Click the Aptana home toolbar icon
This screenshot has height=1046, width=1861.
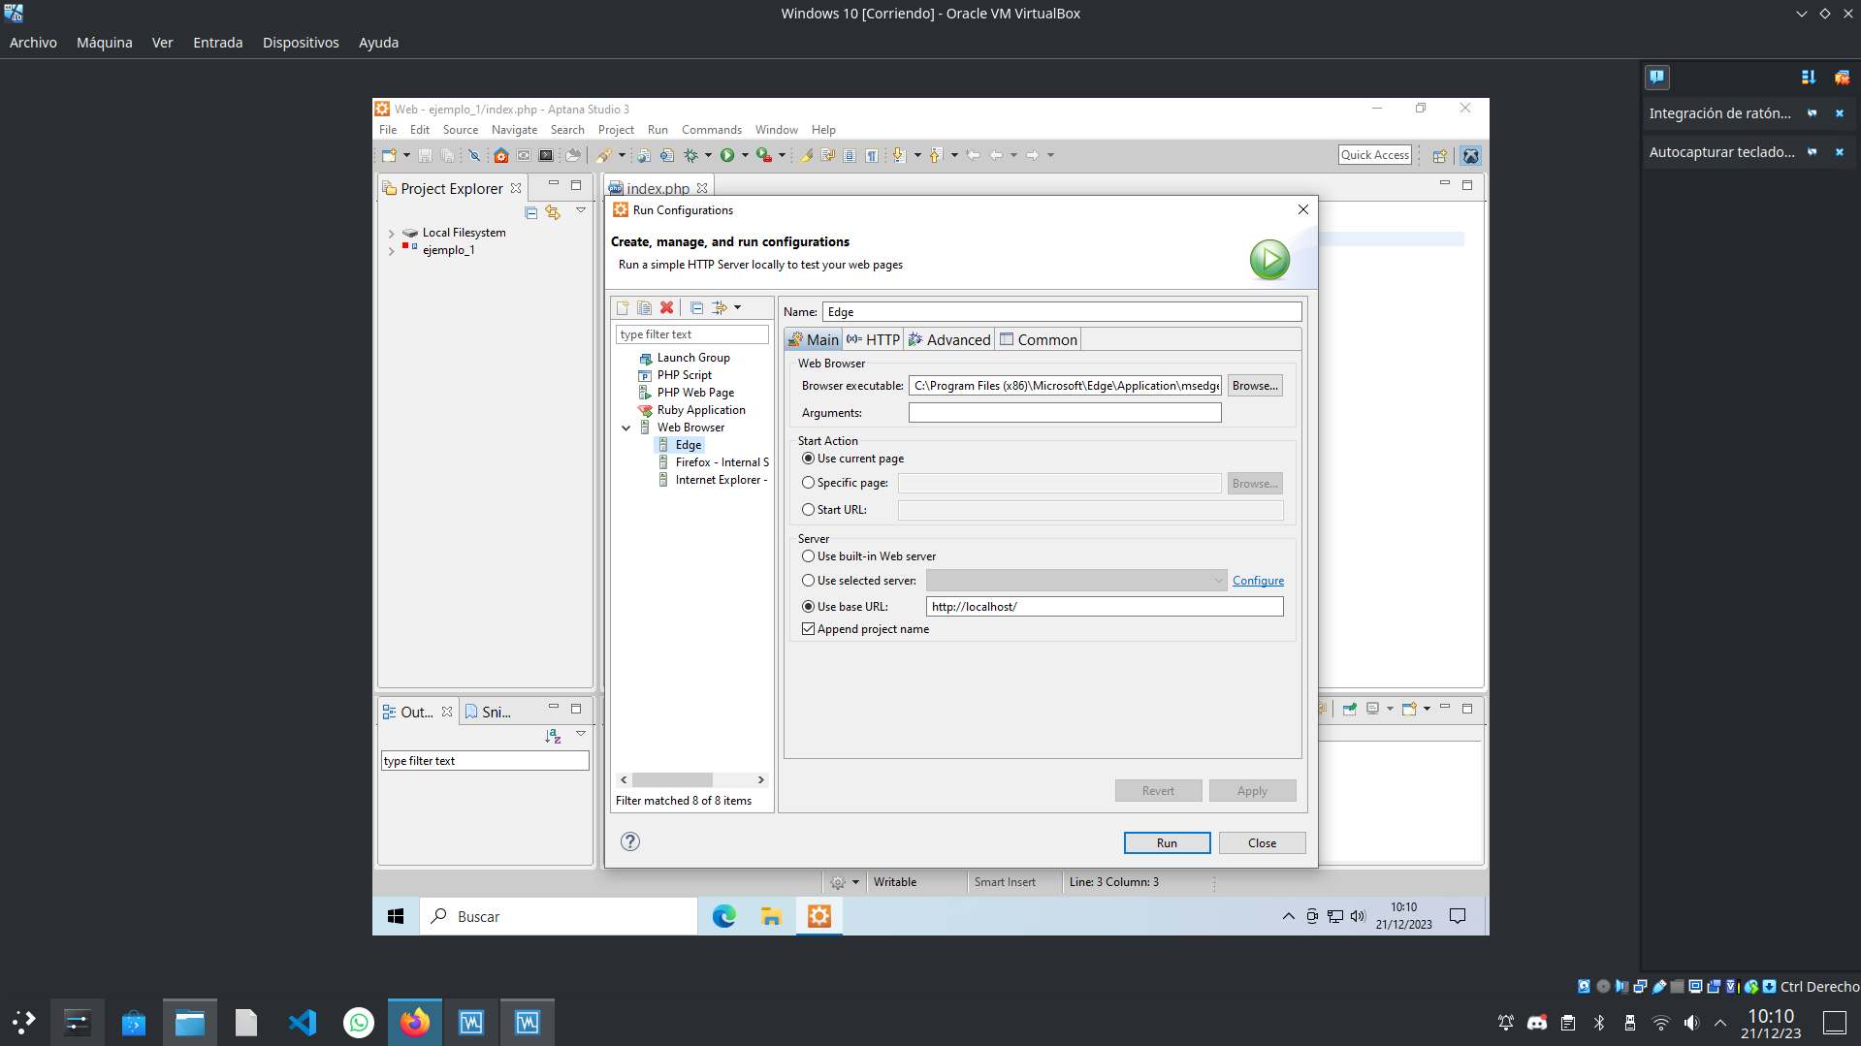(500, 155)
